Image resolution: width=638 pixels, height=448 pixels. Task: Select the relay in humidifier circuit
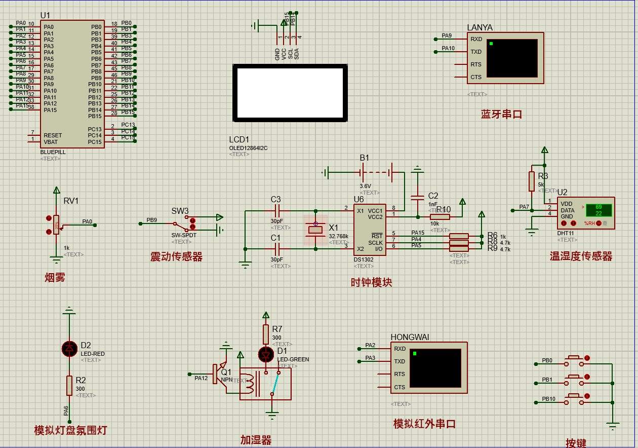click(x=265, y=384)
